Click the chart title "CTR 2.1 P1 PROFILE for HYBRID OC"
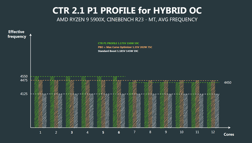Screen dimensions: 252x143 point(127,11)
